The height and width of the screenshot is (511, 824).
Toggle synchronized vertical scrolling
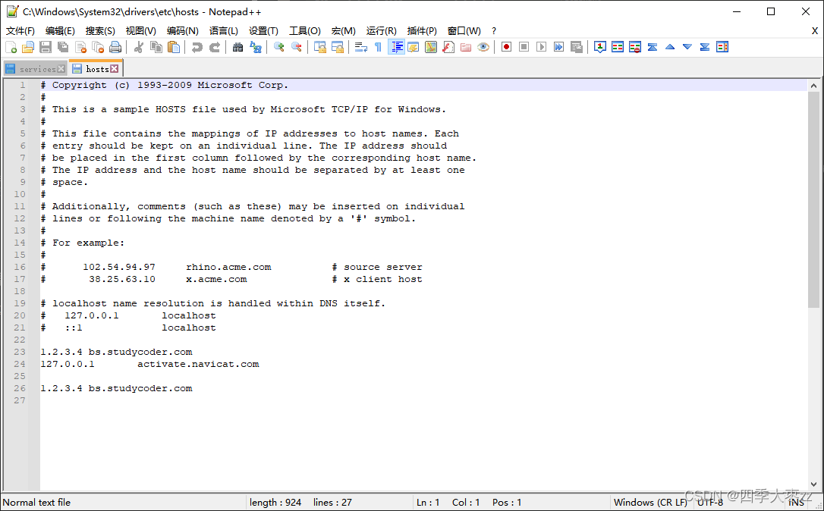[x=320, y=47]
